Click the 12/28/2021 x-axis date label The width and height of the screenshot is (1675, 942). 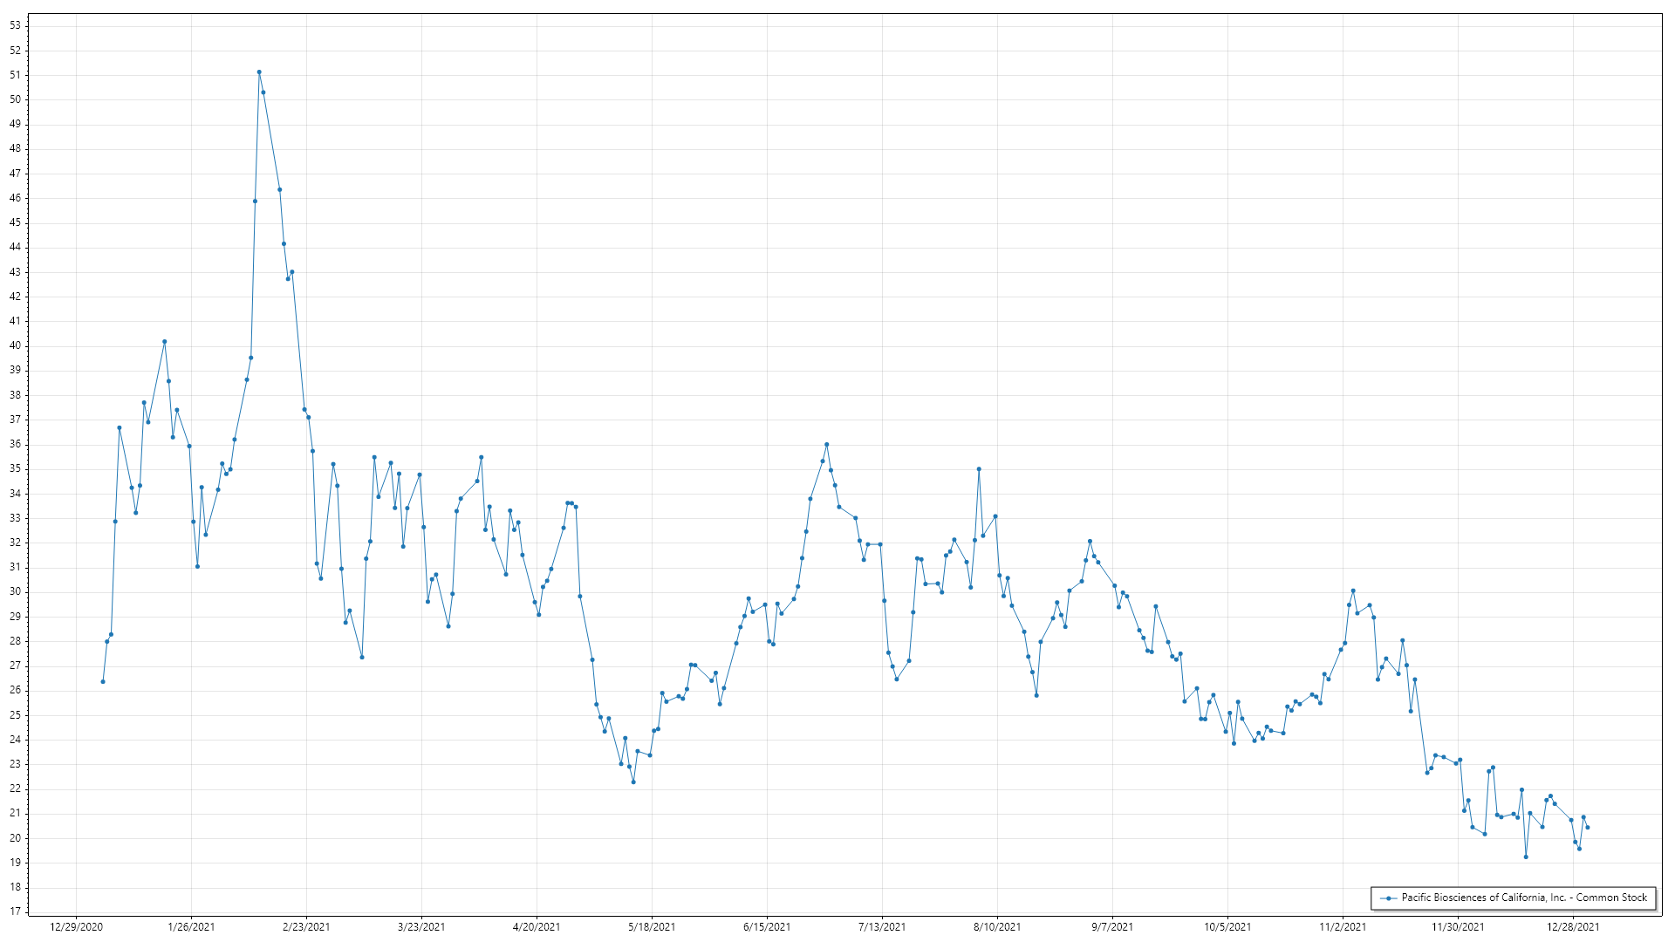coord(1573,927)
